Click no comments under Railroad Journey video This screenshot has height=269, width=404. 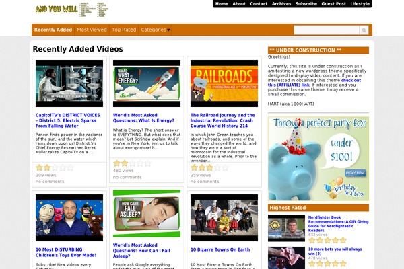click(x=205, y=182)
